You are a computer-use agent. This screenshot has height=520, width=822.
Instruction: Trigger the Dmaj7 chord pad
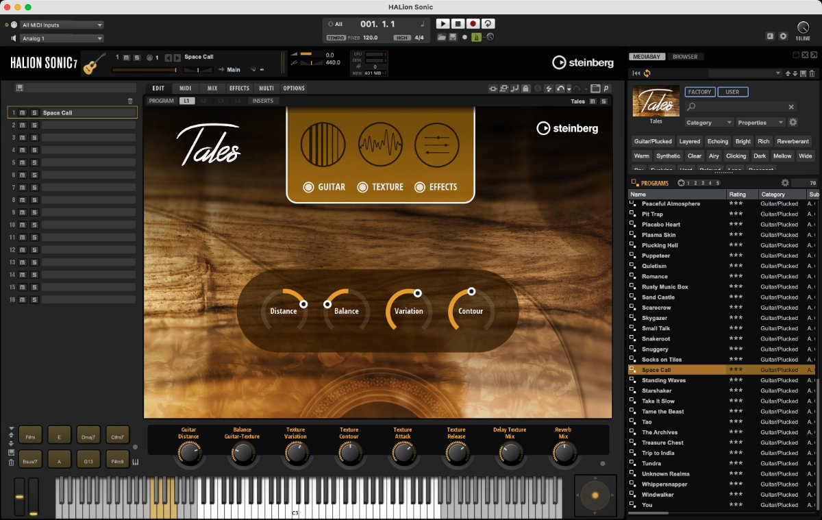(88, 437)
